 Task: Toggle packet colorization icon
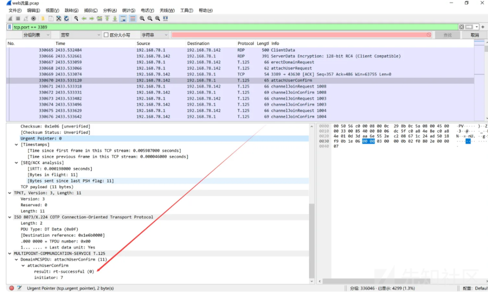(132, 19)
